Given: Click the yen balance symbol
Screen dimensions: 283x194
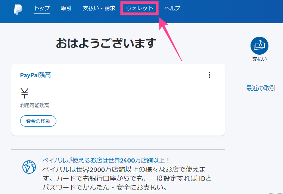Looking at the screenshot, I should click(24, 93).
